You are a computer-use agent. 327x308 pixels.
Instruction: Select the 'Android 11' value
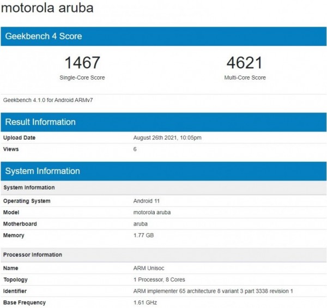tap(147, 201)
